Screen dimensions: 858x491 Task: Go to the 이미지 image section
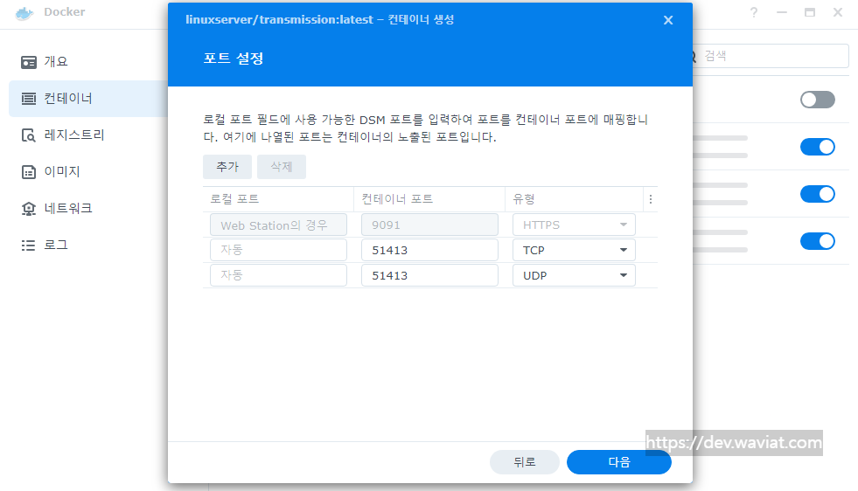62,172
